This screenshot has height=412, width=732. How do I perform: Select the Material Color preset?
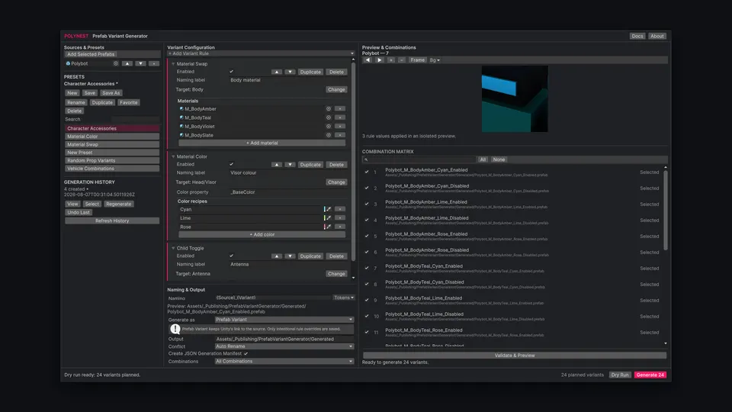(x=112, y=137)
